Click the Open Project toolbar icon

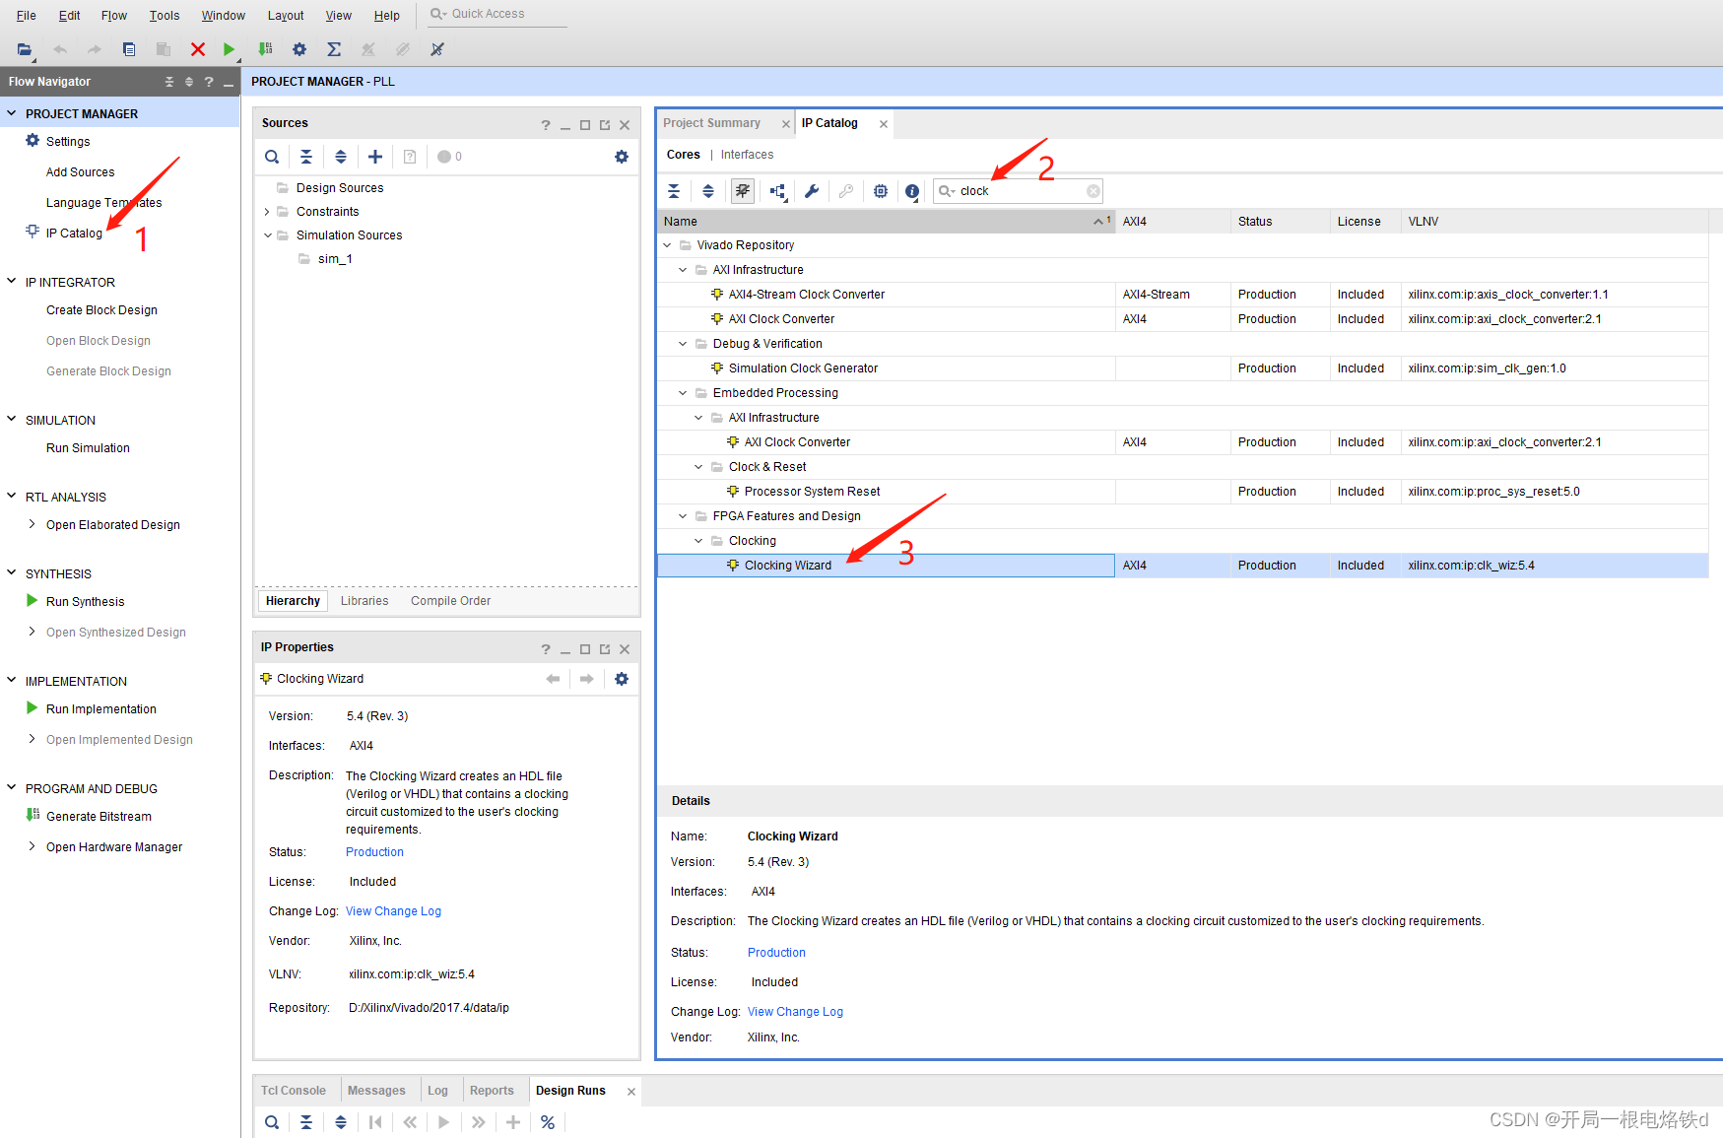tap(25, 49)
